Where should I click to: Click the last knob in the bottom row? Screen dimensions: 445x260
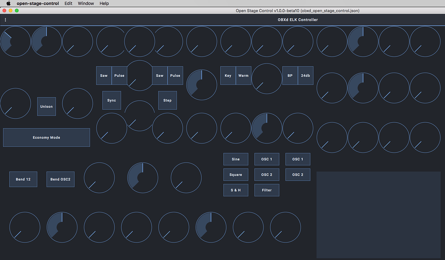pyautogui.click(x=285, y=227)
